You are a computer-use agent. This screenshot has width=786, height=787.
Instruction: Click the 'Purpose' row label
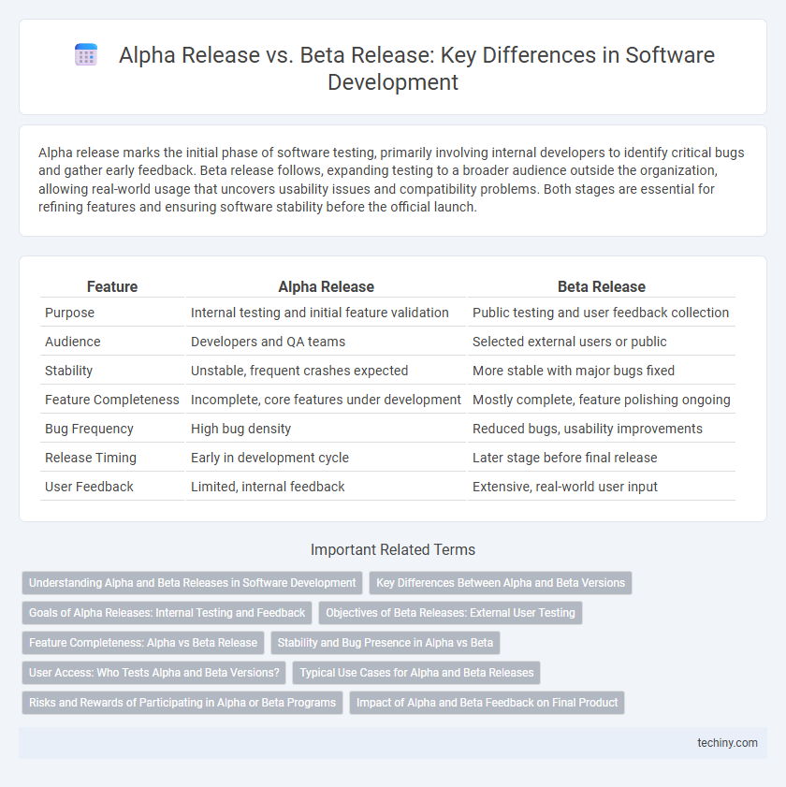70,313
